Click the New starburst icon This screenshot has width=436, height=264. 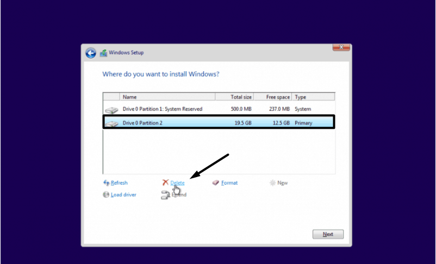pos(272,183)
